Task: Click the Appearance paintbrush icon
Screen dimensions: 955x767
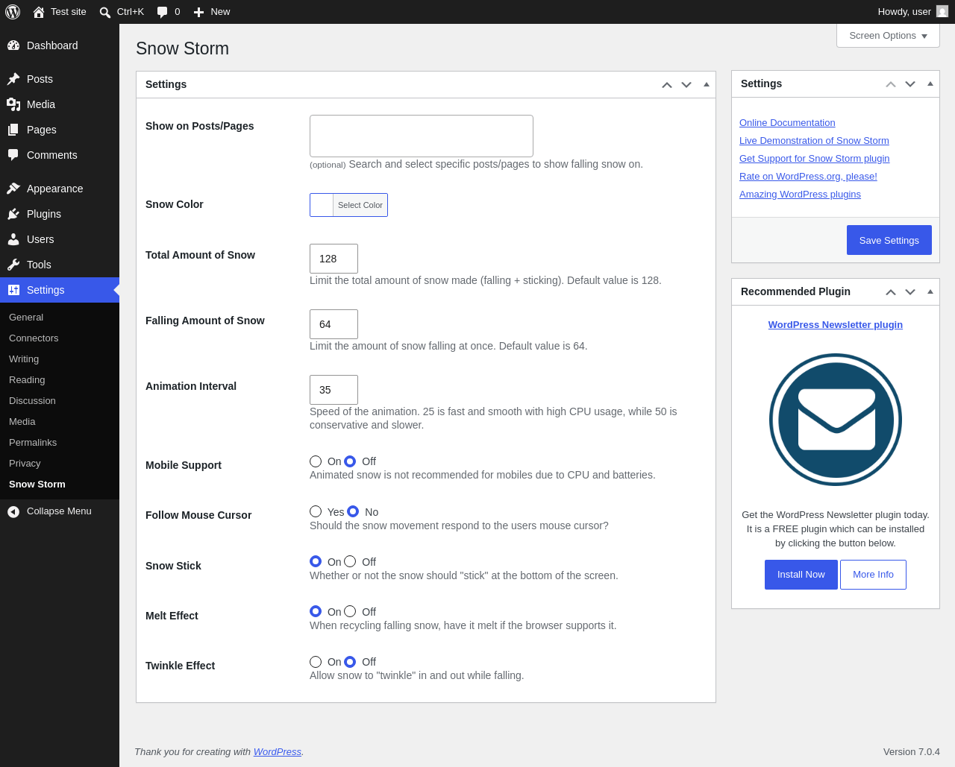Action: [13, 189]
